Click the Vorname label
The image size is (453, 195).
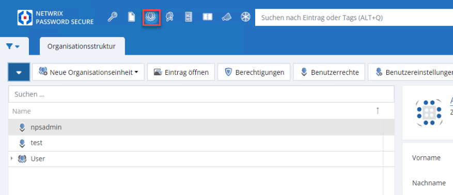pos(426,158)
